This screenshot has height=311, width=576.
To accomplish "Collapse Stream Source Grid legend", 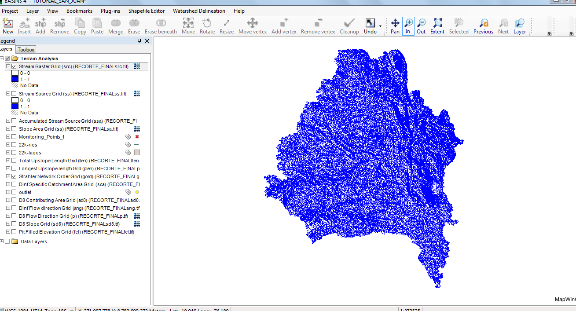I will 8,94.
